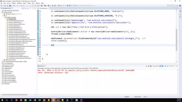Click the Save All toolbar icon
Viewport: 182px width, 102px height.
click(x=7, y=6)
